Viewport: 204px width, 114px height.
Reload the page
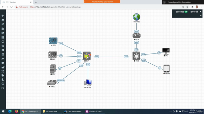click(11, 7)
